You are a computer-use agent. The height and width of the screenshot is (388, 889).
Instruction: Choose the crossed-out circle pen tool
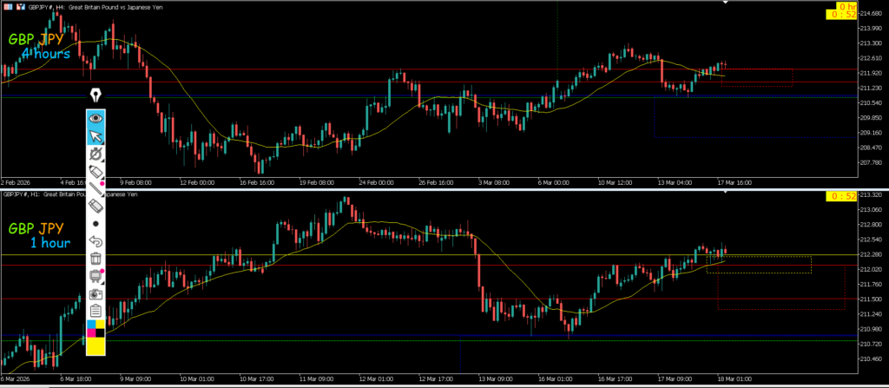tap(95, 155)
